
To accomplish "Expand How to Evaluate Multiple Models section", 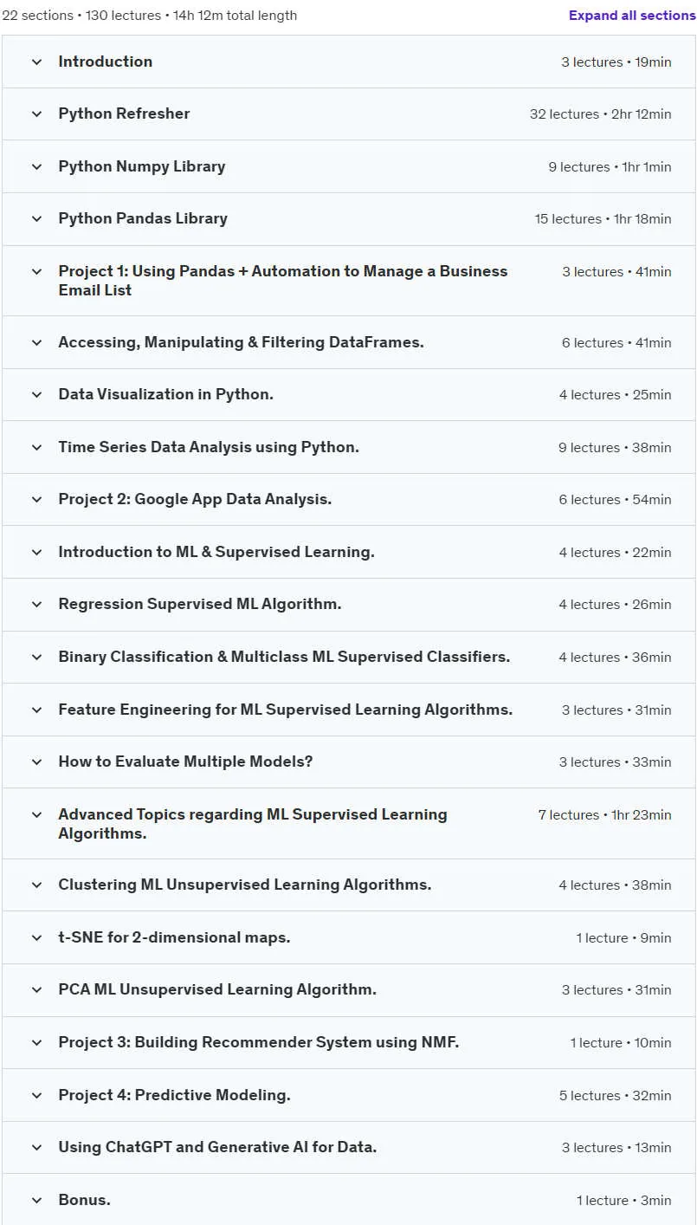I will pos(349,762).
